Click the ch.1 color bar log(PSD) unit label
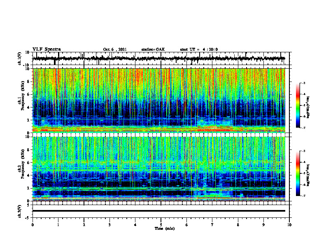The image size is (326, 252). tap(308, 107)
